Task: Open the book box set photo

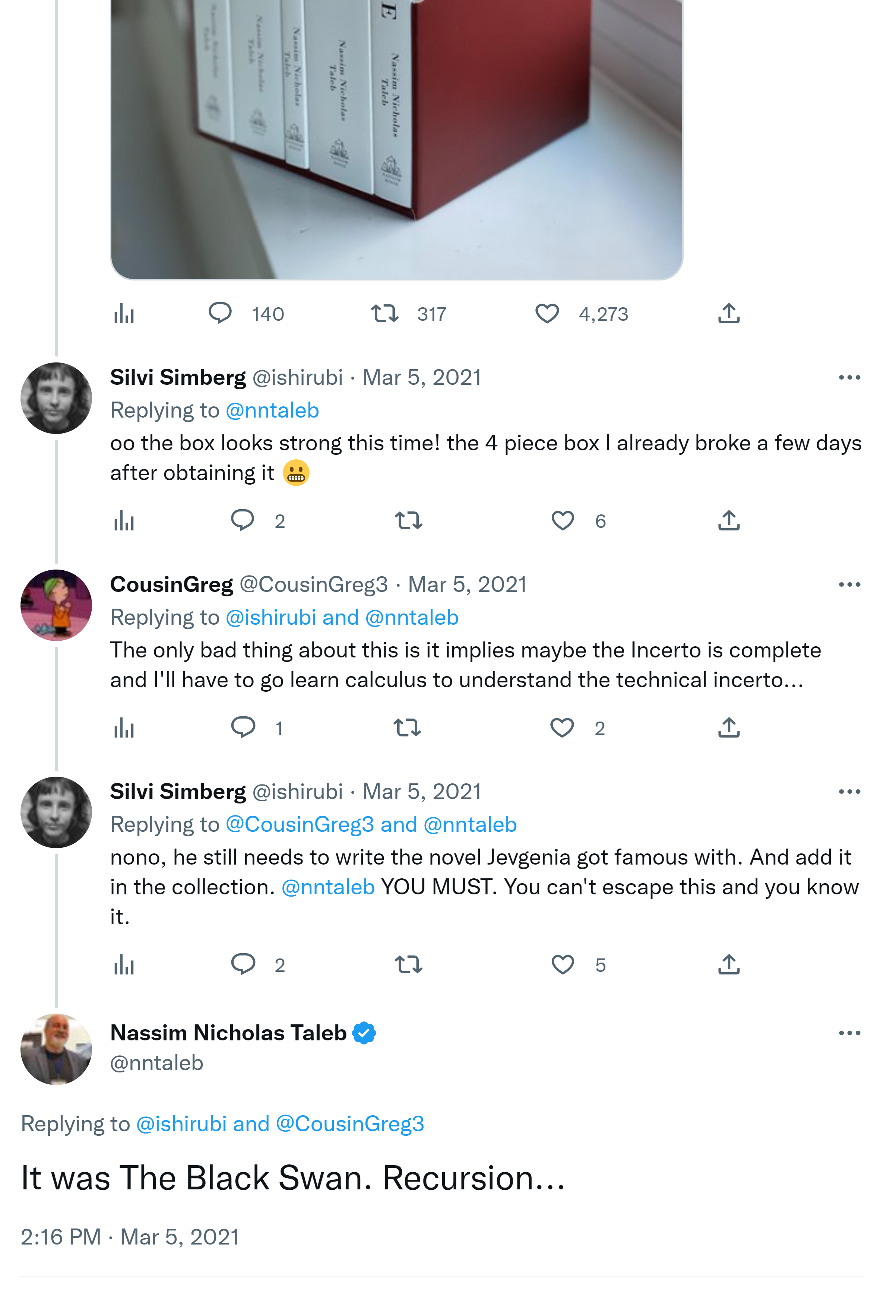Action: tap(396, 139)
